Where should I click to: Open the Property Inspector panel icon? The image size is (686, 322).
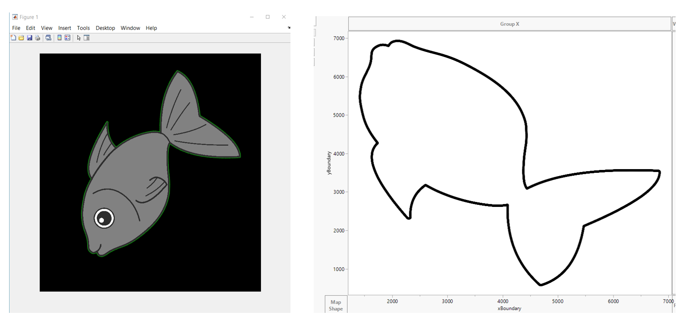coord(86,38)
